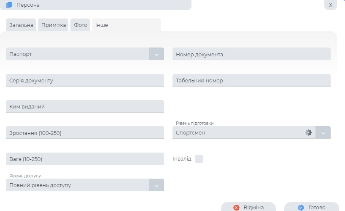Focus the Серія документу field
345x211 pixels.
tap(85, 80)
